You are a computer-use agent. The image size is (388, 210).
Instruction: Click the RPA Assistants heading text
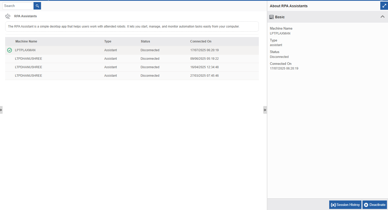click(26, 16)
